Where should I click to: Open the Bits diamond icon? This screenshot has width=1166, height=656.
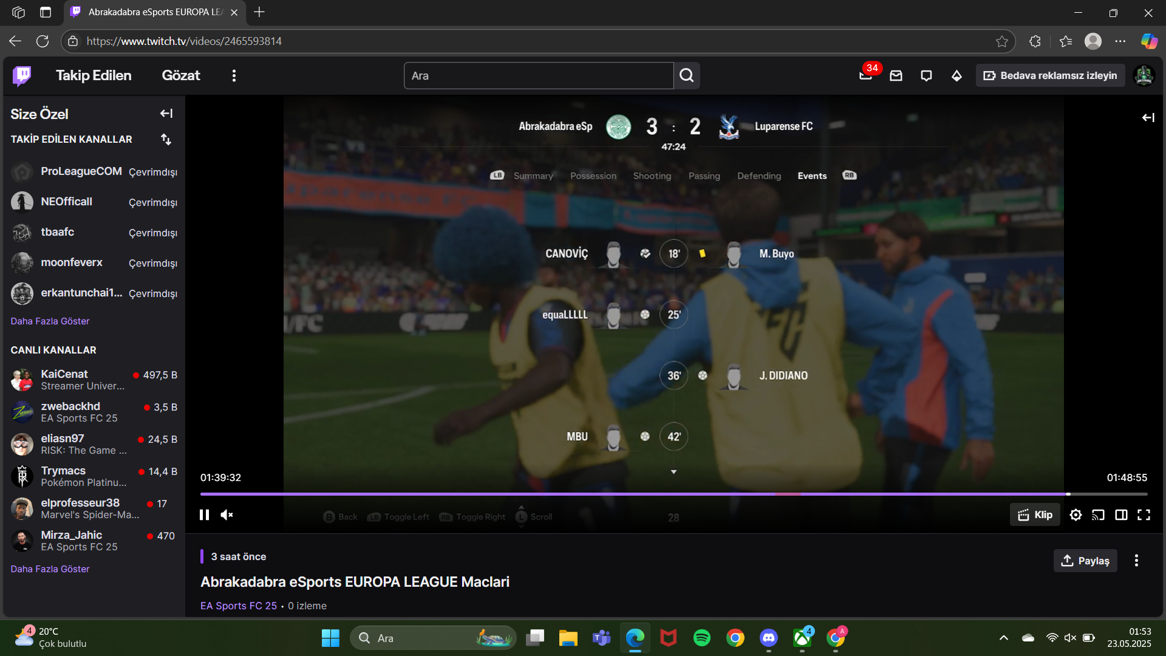point(956,75)
